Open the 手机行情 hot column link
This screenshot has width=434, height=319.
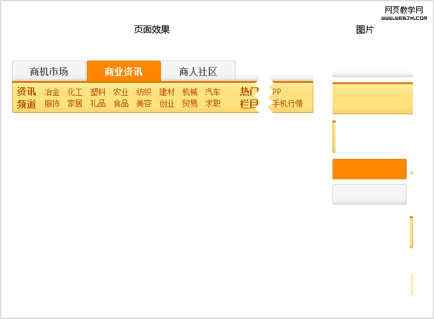tap(288, 103)
